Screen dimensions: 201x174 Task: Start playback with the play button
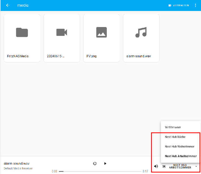coord(105,163)
